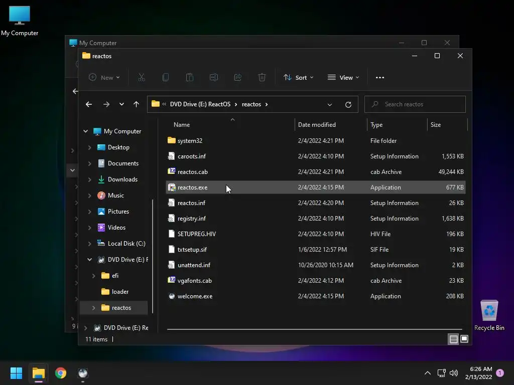
Task: Select the reactos.exe file row
Action: (315, 187)
